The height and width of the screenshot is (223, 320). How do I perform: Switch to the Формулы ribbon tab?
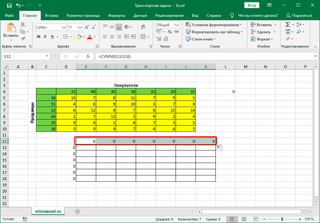(117, 15)
